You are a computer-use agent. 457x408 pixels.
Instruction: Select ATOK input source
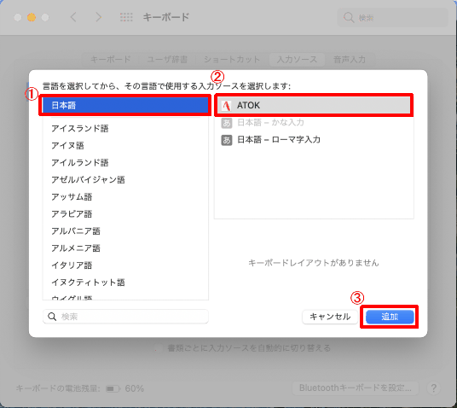tap(314, 105)
